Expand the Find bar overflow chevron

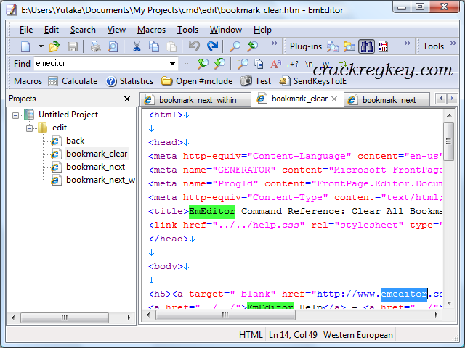186,63
